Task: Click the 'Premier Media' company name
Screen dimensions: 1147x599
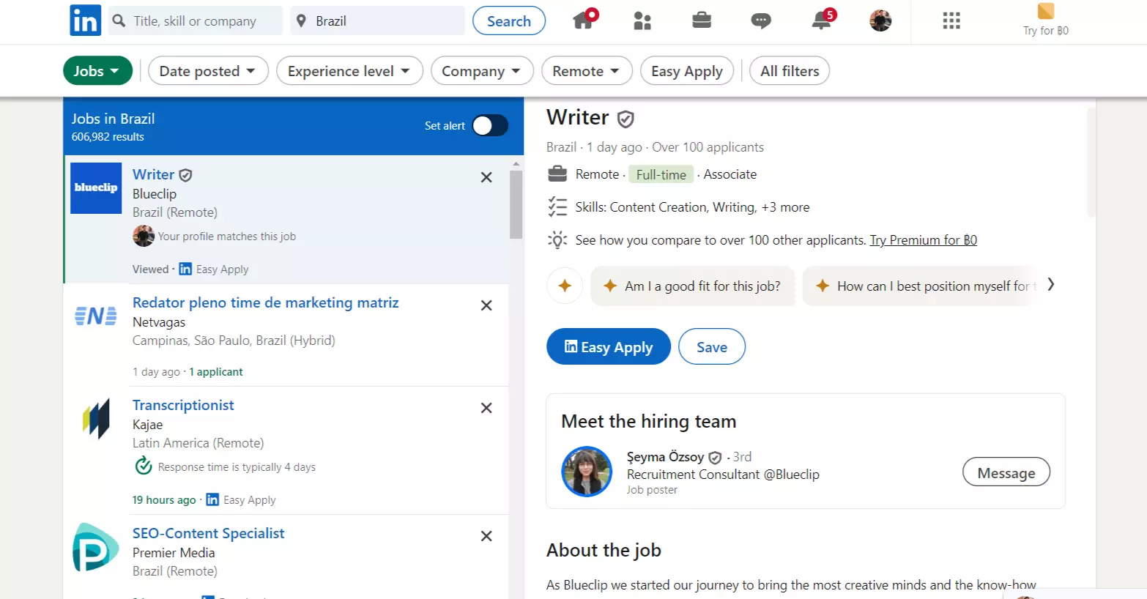Action: coord(174,553)
